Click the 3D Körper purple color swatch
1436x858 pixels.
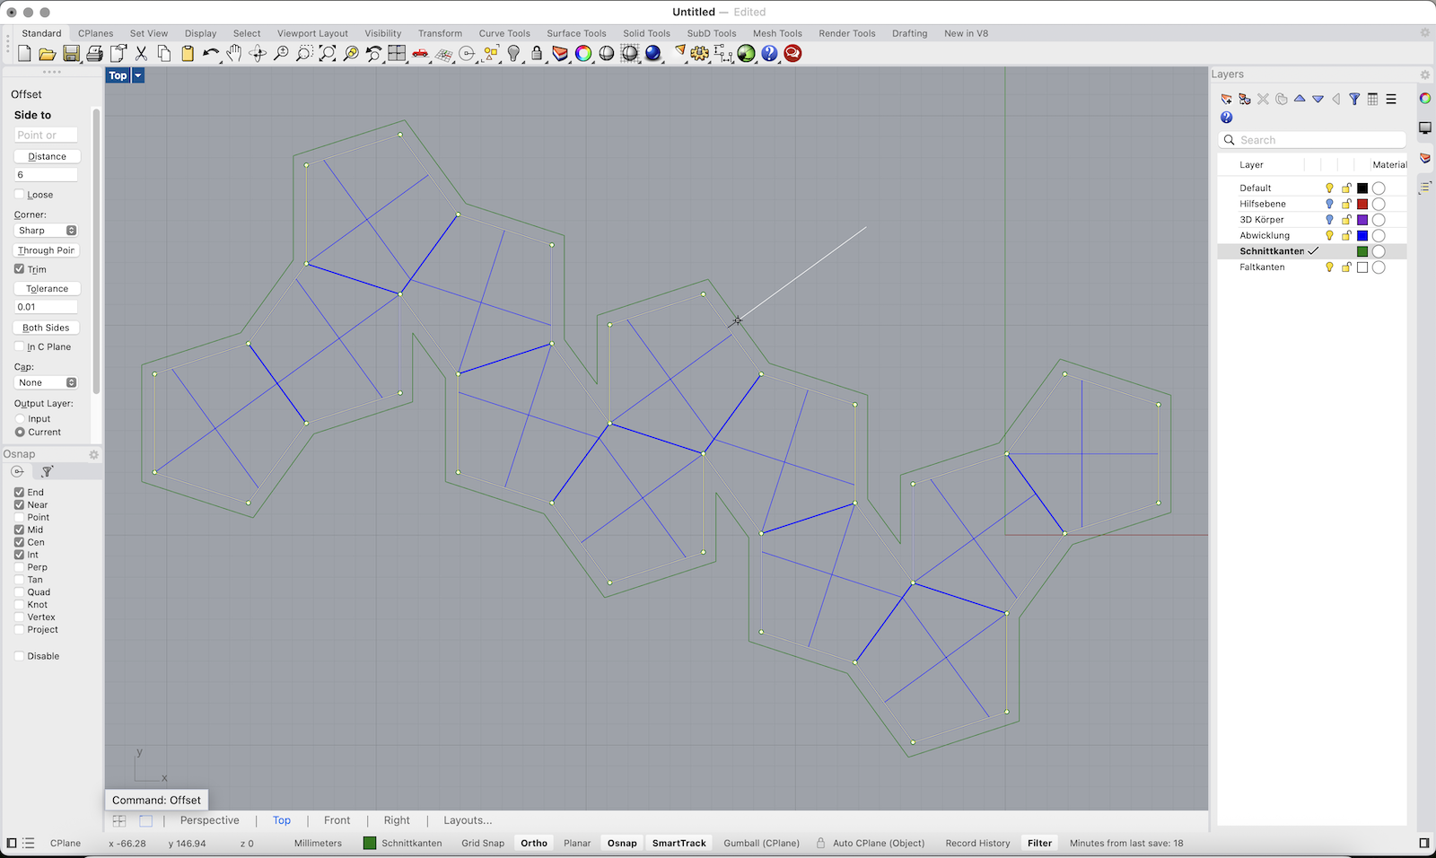(1362, 220)
